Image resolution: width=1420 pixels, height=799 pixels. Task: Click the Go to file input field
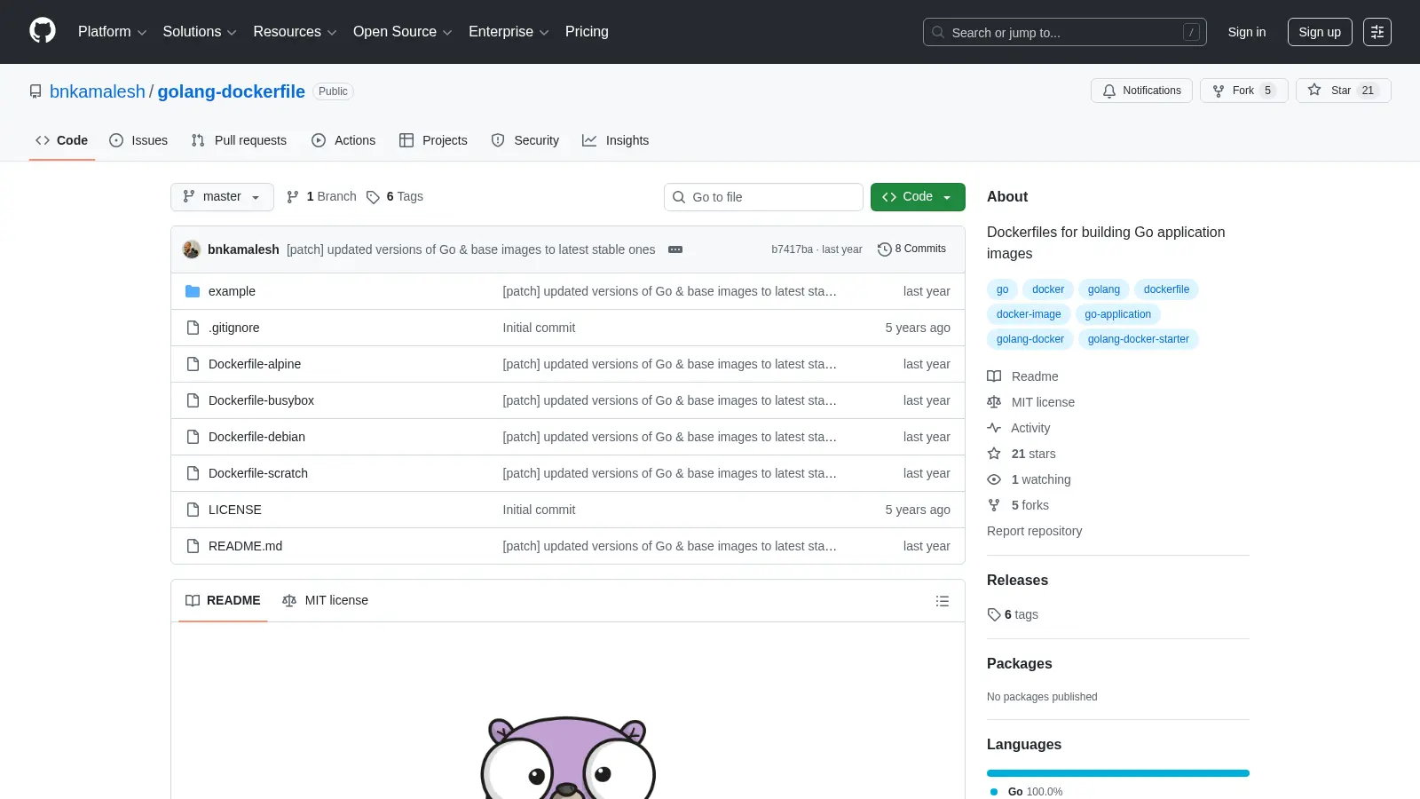tap(763, 197)
